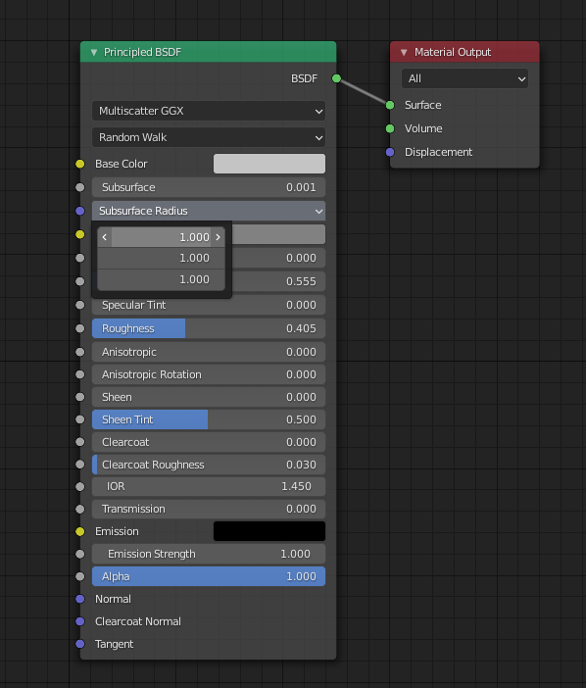Viewport: 586px width, 688px height.
Task: Click the Emission black color swatch
Action: (x=269, y=531)
